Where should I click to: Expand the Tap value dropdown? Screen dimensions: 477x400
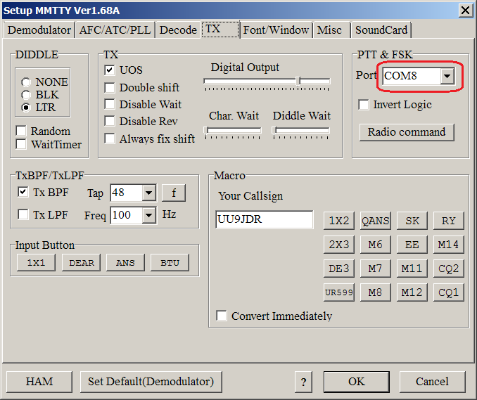148,193
